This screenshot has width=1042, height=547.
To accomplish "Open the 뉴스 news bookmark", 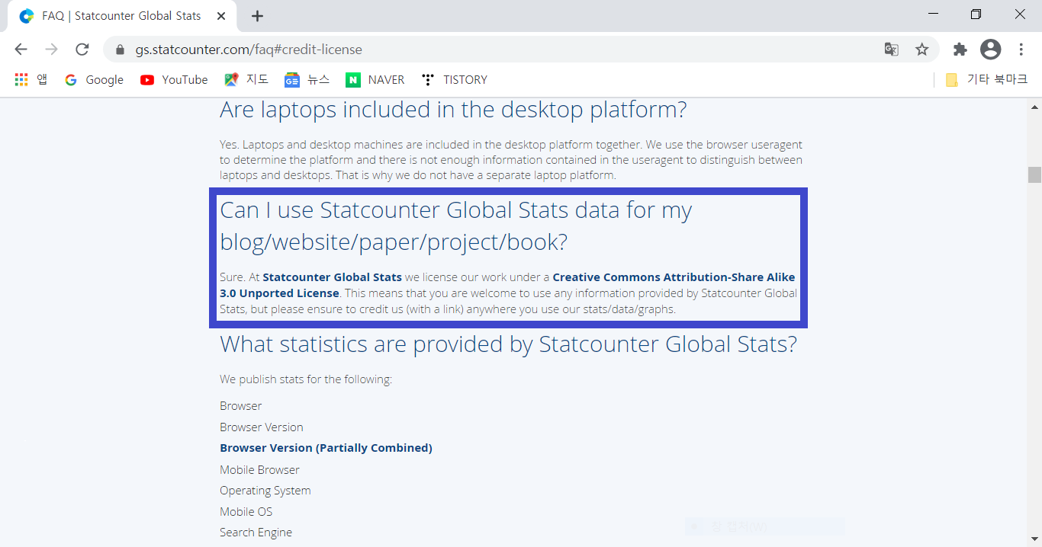I will click(x=307, y=79).
